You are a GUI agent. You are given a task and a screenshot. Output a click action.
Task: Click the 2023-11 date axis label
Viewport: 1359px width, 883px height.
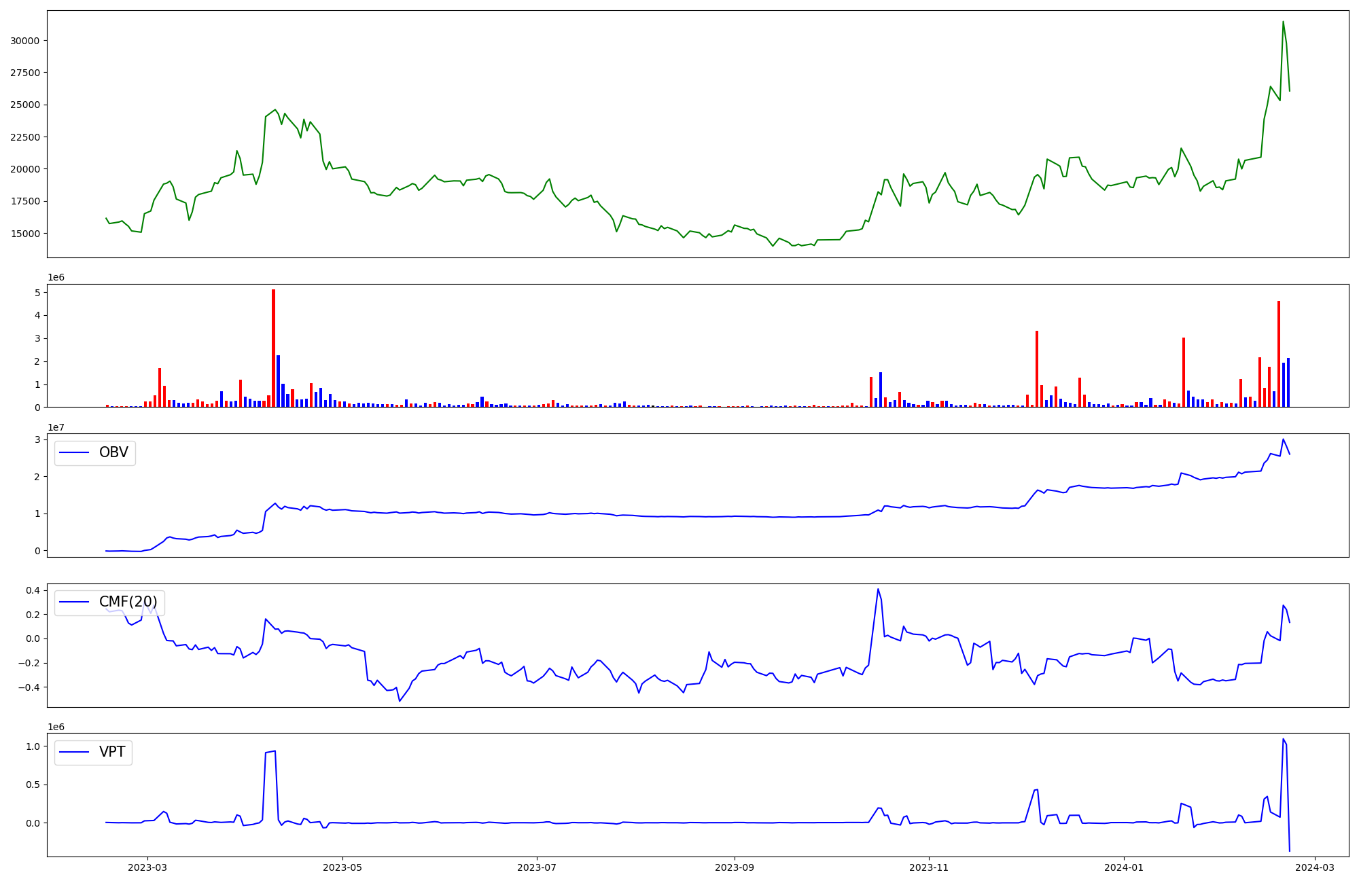[929, 867]
